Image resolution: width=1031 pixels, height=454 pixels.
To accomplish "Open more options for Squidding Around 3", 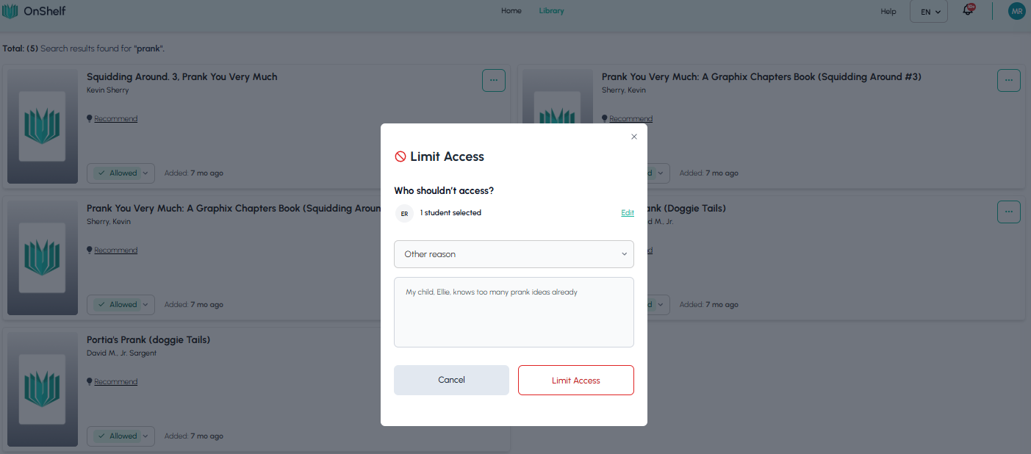I will [x=493, y=80].
